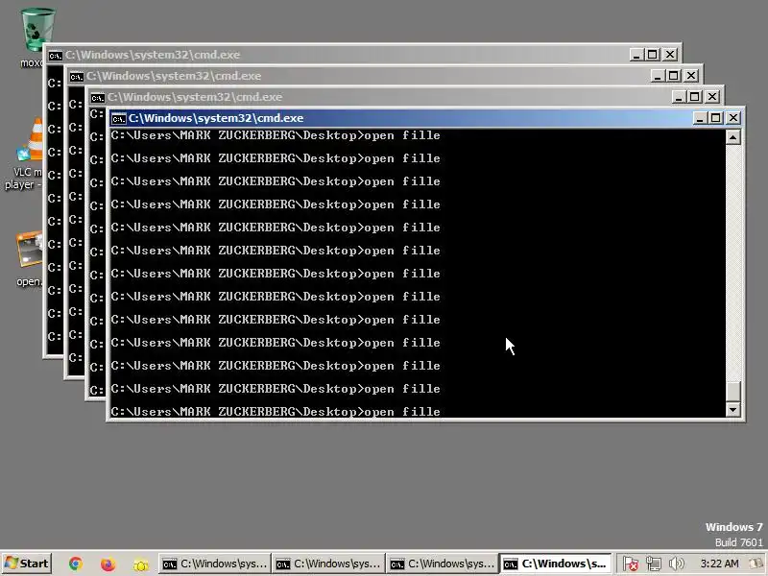This screenshot has width=768, height=576.
Task: Minimize the third cmd.exe window
Action: (679, 97)
